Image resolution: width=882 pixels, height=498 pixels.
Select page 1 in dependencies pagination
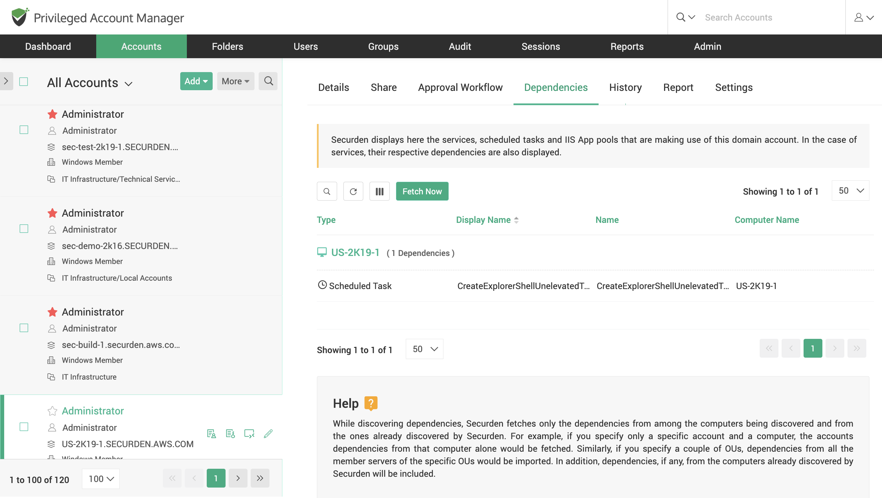click(x=813, y=348)
